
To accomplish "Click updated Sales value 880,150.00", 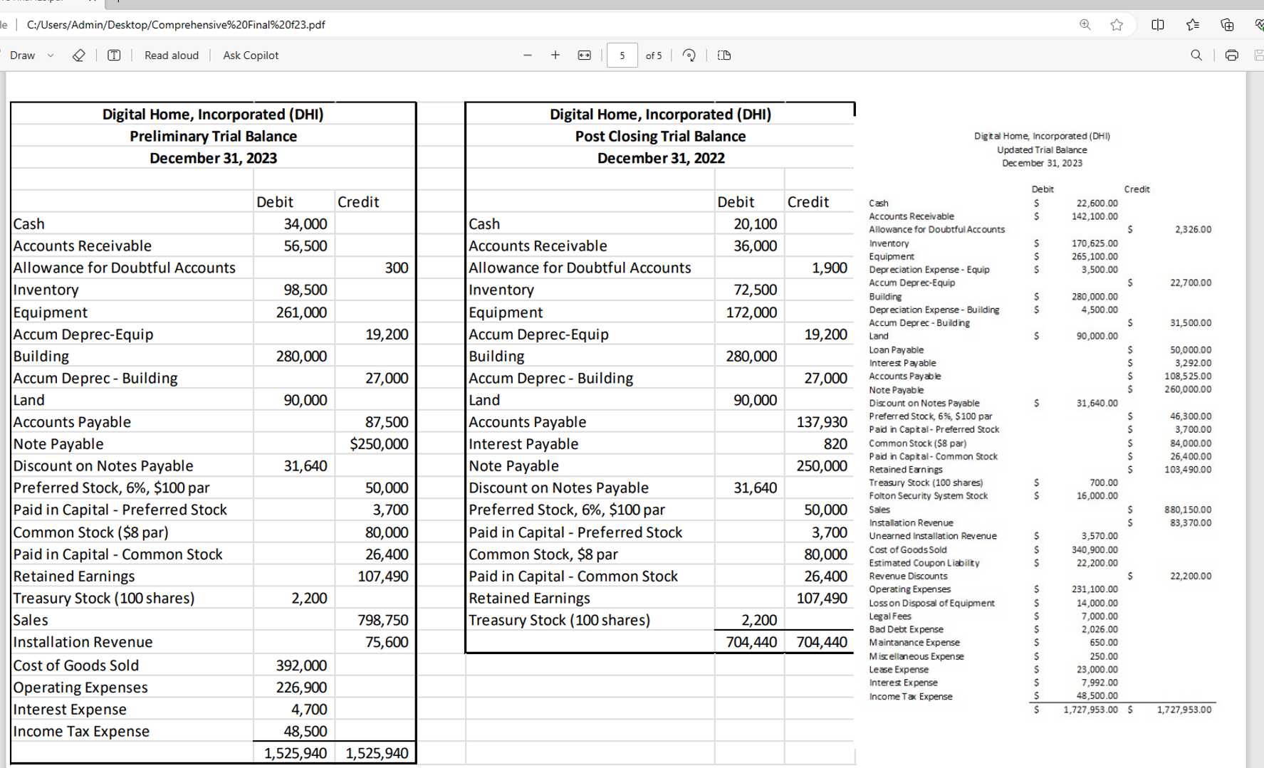I will [x=1187, y=510].
